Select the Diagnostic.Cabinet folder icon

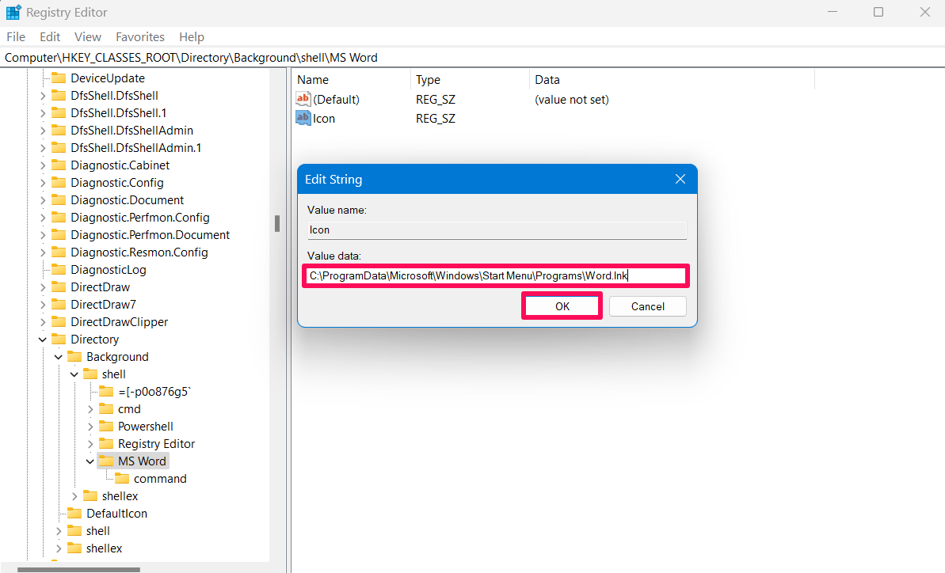[x=59, y=165]
